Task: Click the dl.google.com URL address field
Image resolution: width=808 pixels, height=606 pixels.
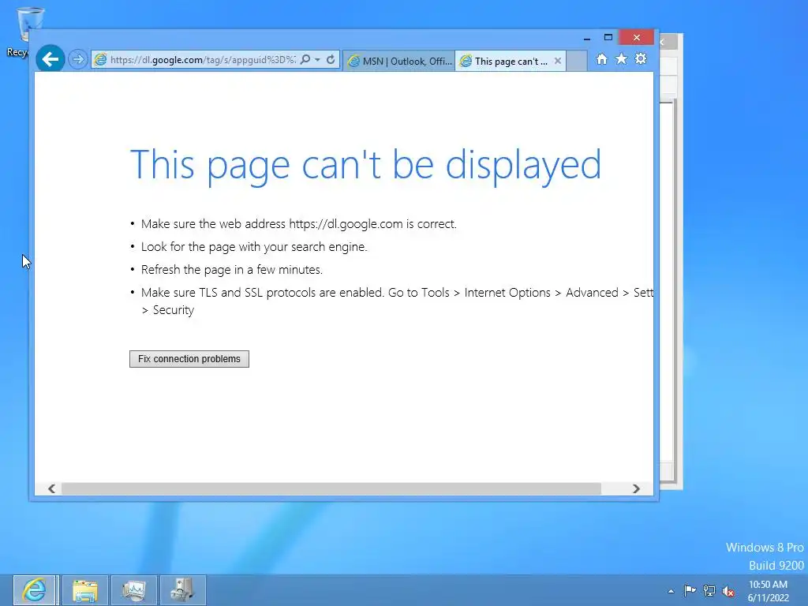Action: tap(203, 60)
